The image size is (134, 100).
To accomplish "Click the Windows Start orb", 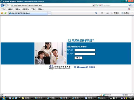I will 4,98.
